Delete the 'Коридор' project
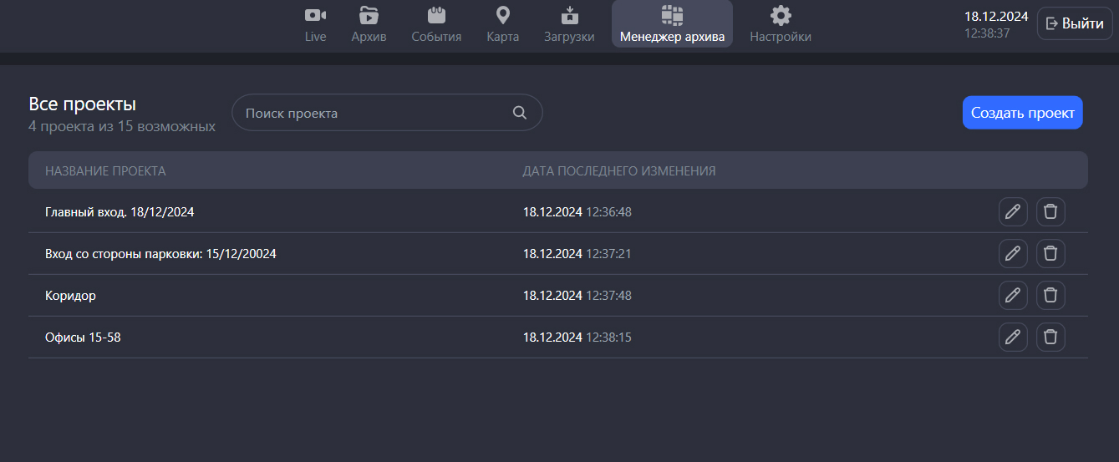The height and width of the screenshot is (462, 1119). pos(1050,295)
